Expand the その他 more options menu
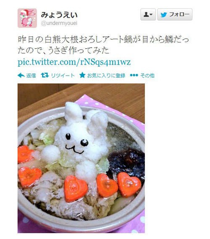The height and width of the screenshot is (239, 210). [x=147, y=76]
